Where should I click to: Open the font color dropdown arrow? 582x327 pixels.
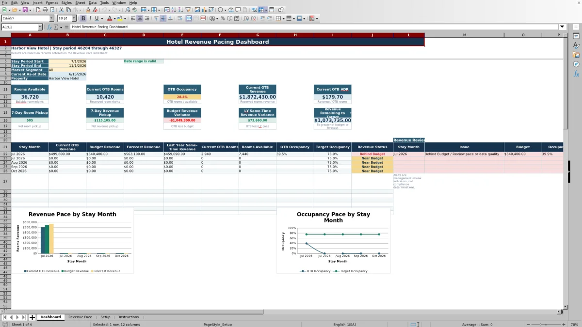click(114, 18)
